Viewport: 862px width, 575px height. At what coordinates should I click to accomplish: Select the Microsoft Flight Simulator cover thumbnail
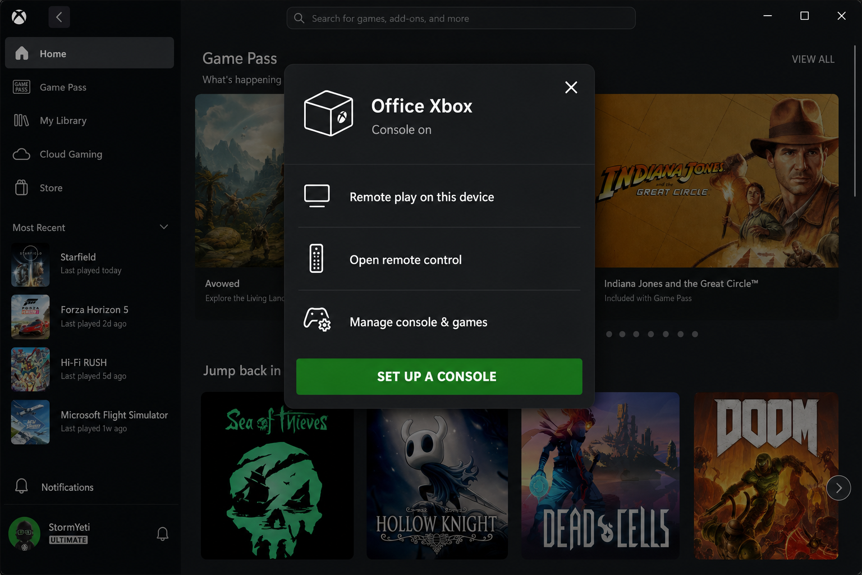click(30, 422)
